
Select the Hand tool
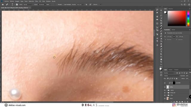[161, 59]
